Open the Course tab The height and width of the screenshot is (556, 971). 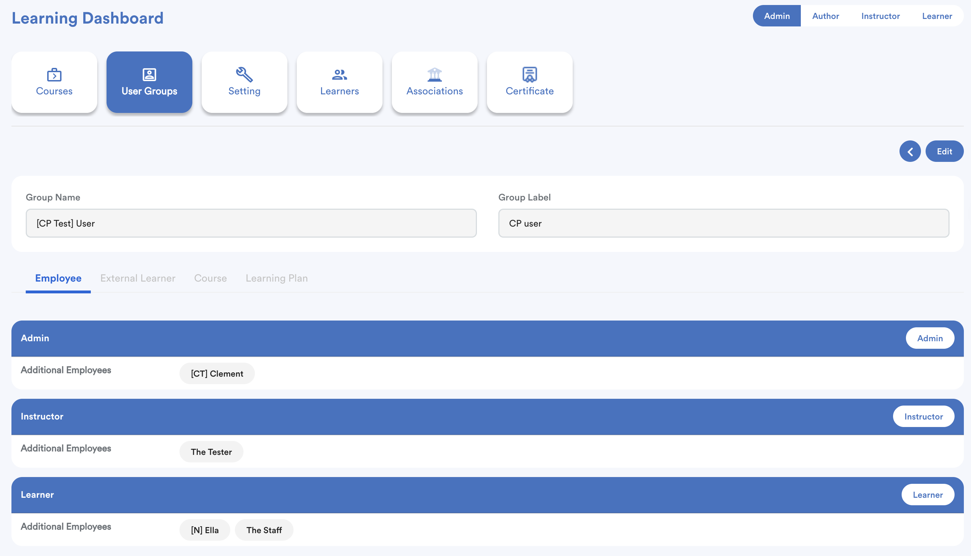211,278
